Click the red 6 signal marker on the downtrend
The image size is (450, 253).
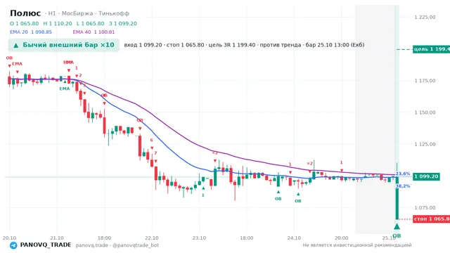152,141
